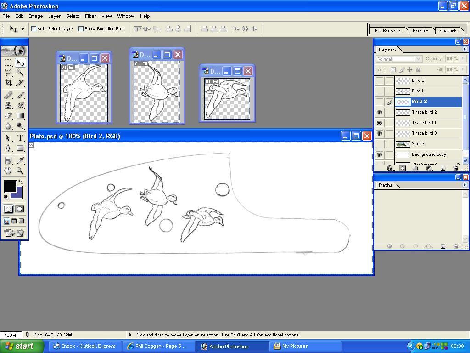The image size is (470, 353).
Task: Hide the Trace bird 1 layer
Action: (380, 123)
